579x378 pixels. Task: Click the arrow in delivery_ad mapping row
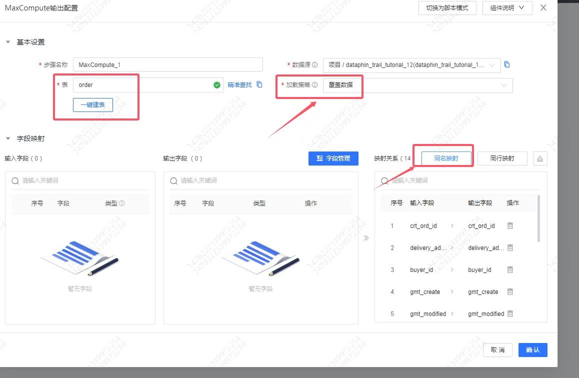click(x=452, y=247)
